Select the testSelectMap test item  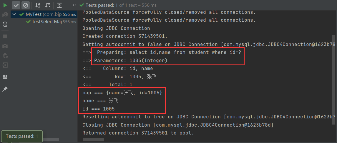point(47,22)
